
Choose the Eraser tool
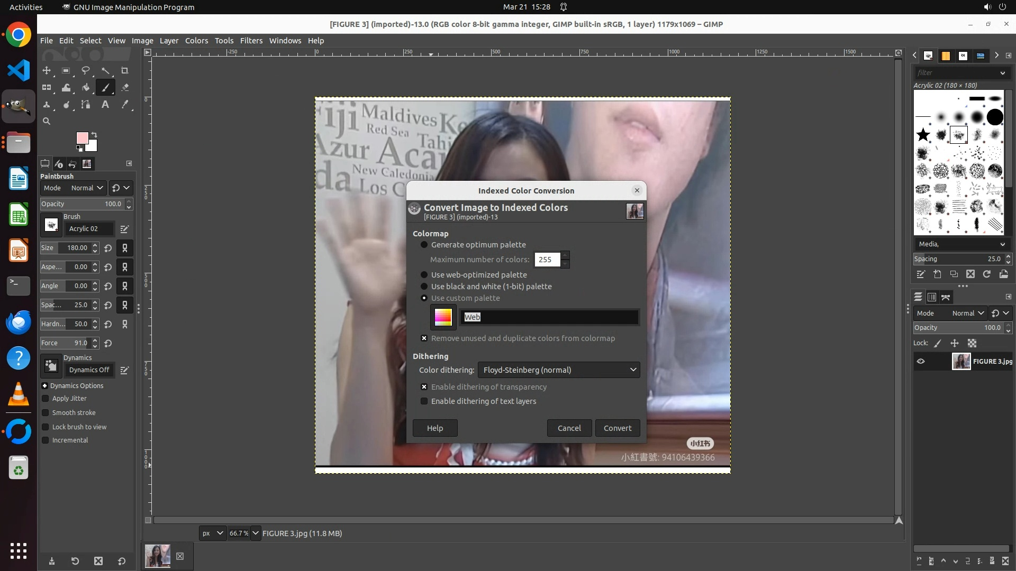(x=125, y=88)
